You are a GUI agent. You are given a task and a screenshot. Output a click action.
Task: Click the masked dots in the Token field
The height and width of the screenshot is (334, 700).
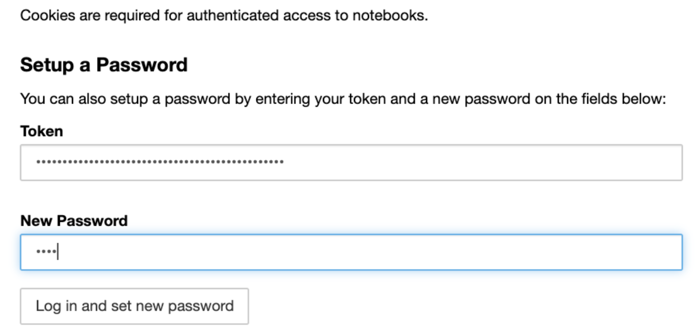pyautogui.click(x=160, y=162)
